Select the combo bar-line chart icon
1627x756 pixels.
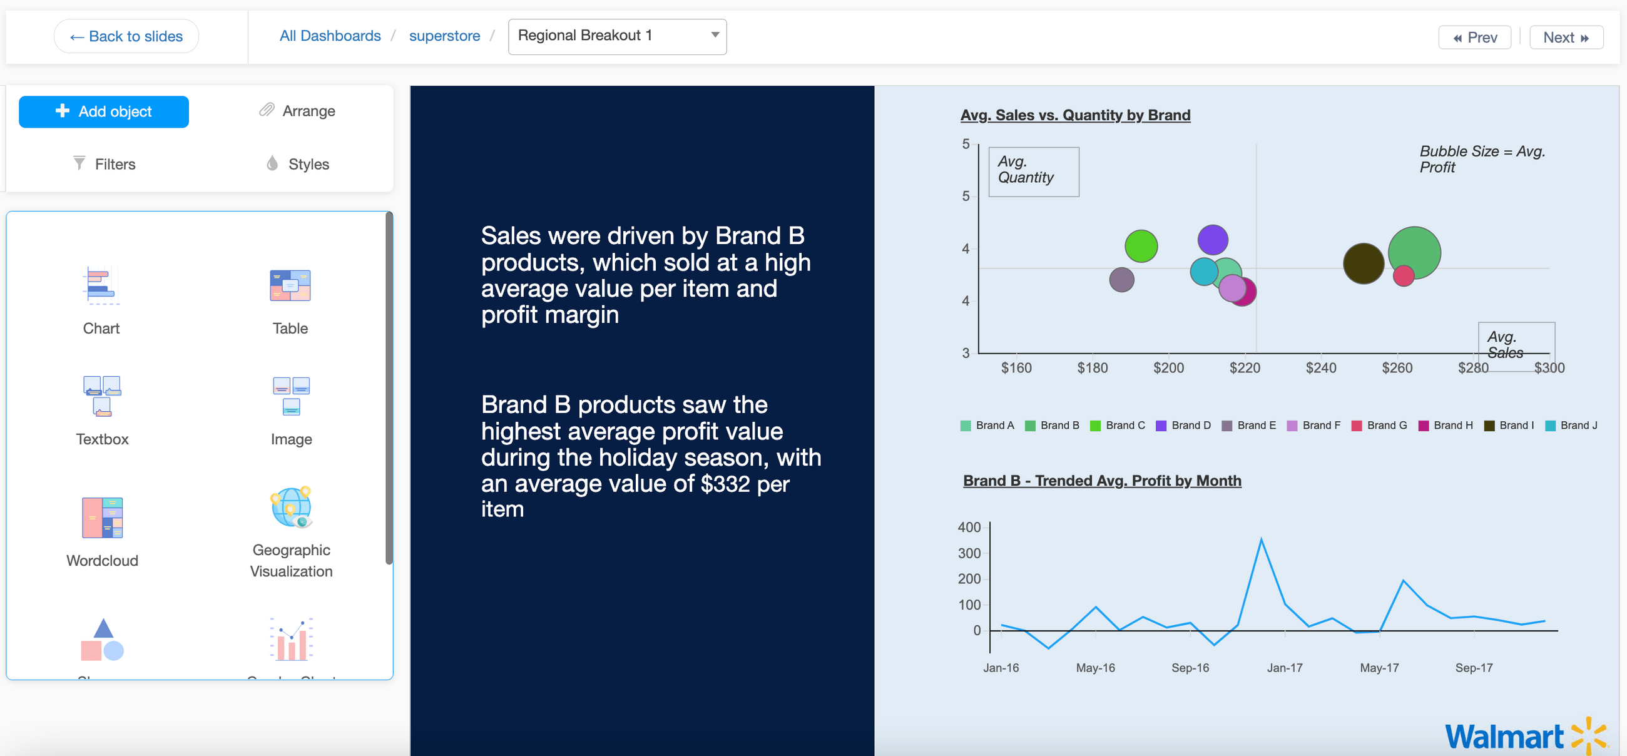(x=291, y=639)
